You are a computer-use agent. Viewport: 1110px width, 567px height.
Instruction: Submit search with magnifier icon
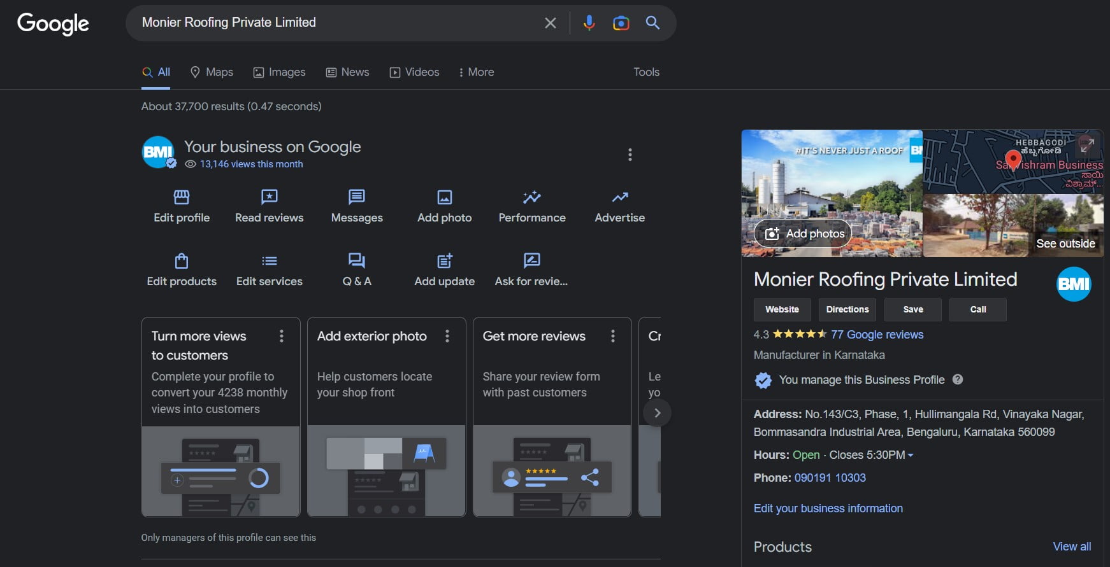pos(652,23)
